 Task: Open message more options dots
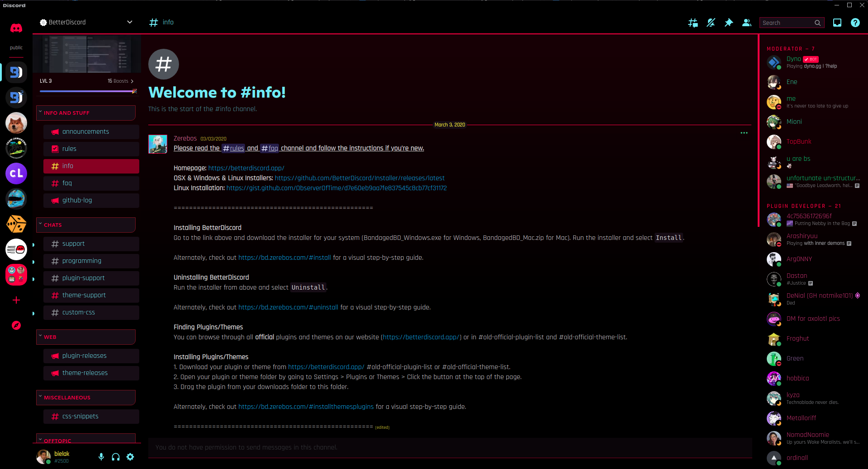(744, 133)
